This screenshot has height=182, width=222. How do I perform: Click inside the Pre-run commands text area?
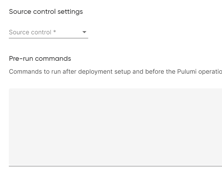pos(115,127)
